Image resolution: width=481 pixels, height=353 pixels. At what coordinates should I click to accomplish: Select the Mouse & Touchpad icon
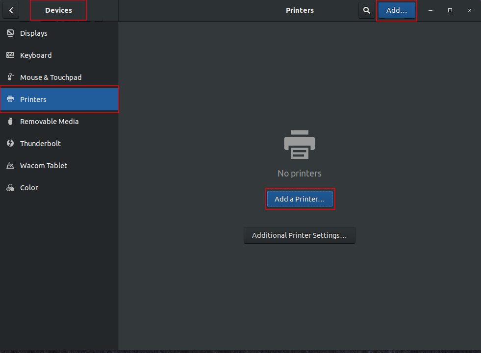pyautogui.click(x=10, y=77)
